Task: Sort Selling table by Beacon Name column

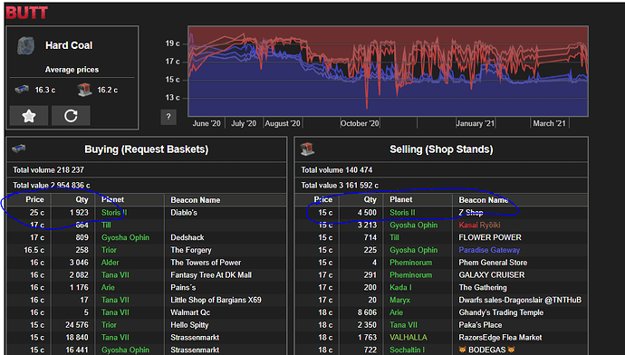Action: point(484,200)
